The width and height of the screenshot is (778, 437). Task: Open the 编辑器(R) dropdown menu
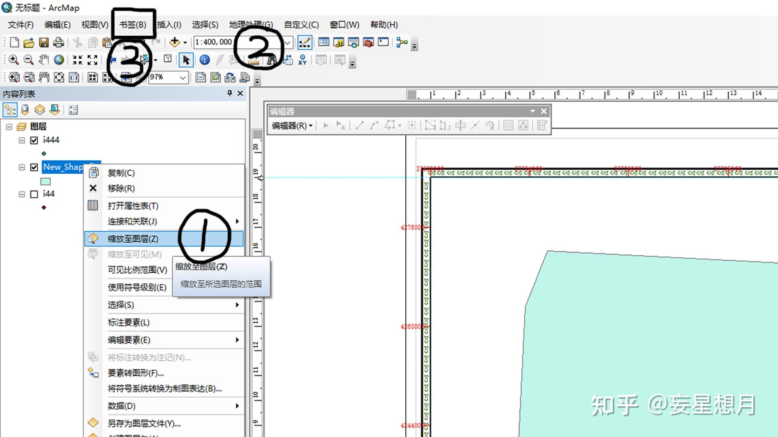292,126
